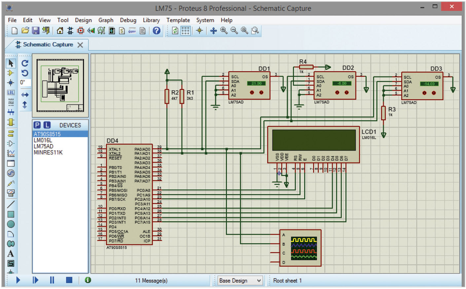This screenshot has width=466, height=289.
Task: Click the rotation angle input field
Action: tap(25, 82)
